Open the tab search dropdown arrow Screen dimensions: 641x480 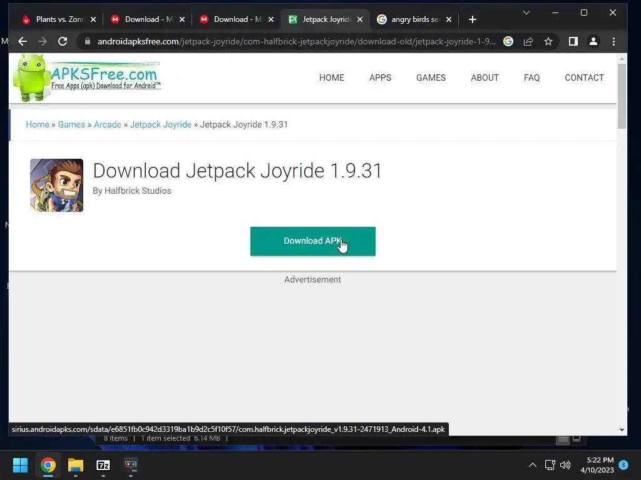[x=526, y=12]
